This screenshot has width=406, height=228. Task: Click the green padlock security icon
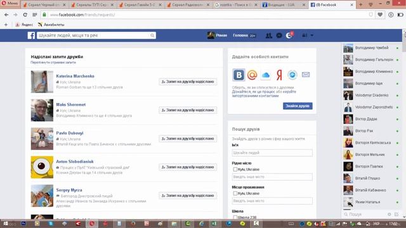point(44,15)
